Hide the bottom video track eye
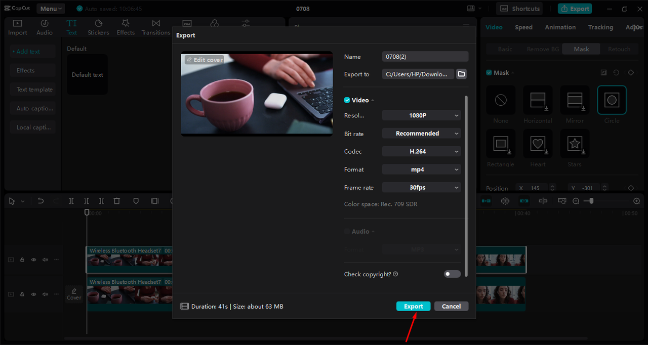648x345 pixels. (x=34, y=294)
